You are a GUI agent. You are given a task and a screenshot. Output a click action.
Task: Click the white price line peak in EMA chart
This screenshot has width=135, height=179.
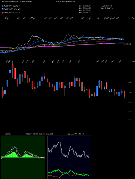click(x=68, y=34)
